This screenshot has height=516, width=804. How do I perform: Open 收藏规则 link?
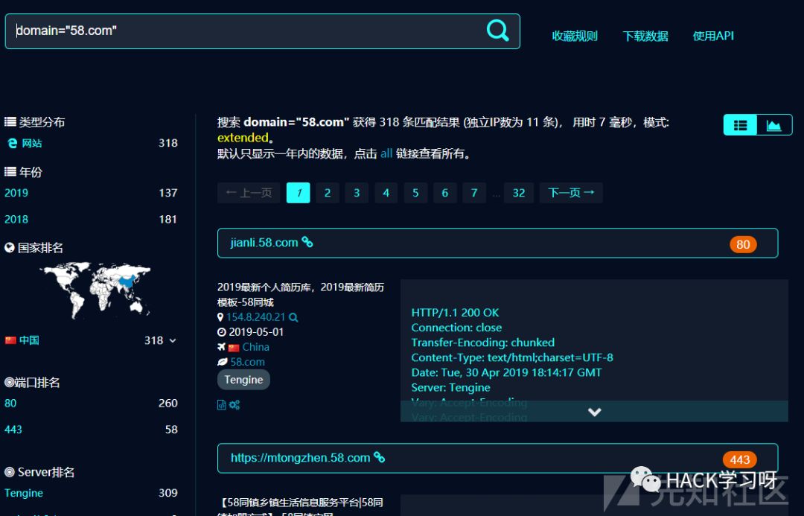point(575,36)
